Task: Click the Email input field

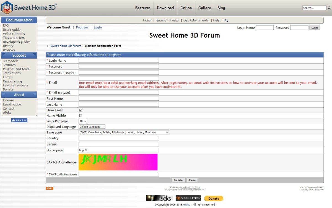Action: click(x=119, y=79)
